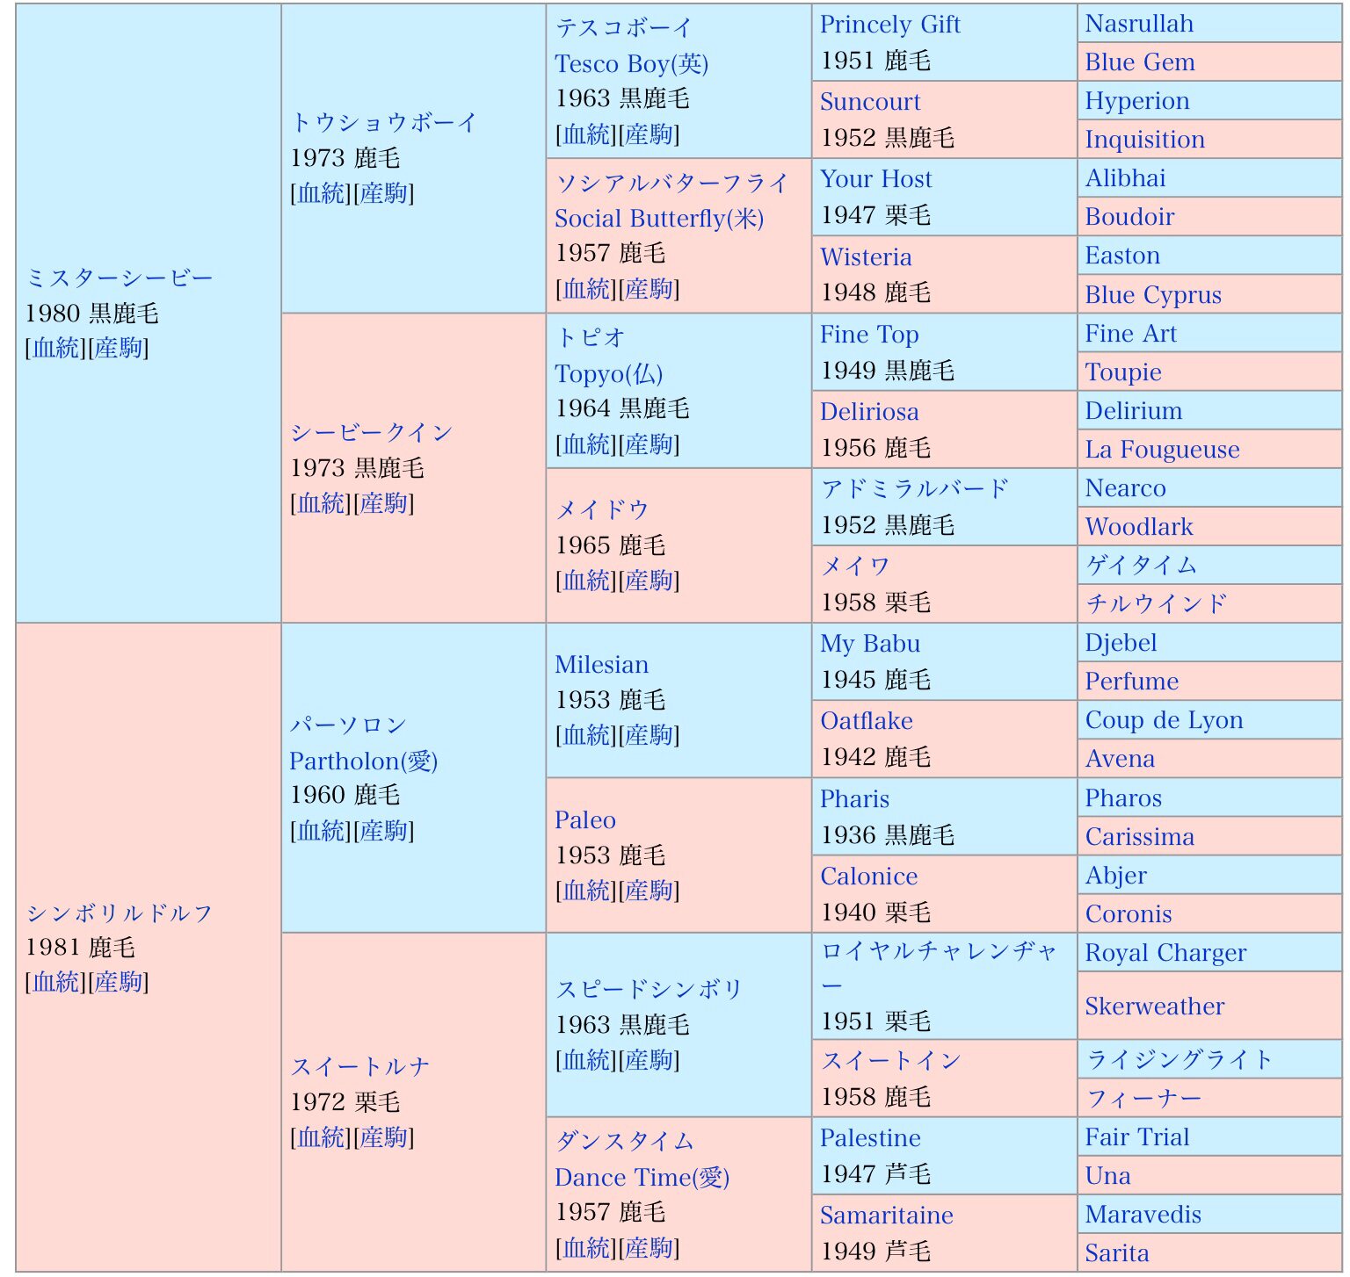Follow the Princely Gift link

[890, 25]
